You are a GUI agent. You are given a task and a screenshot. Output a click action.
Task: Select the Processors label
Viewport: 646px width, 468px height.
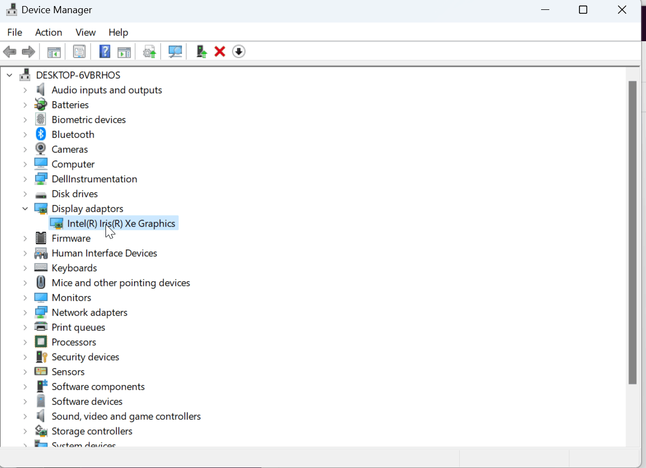[x=74, y=342]
